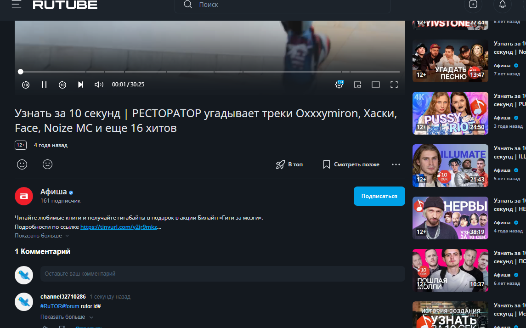The image size is (526, 328).
Task: Save video to Смотреть позже
Action: 351,164
